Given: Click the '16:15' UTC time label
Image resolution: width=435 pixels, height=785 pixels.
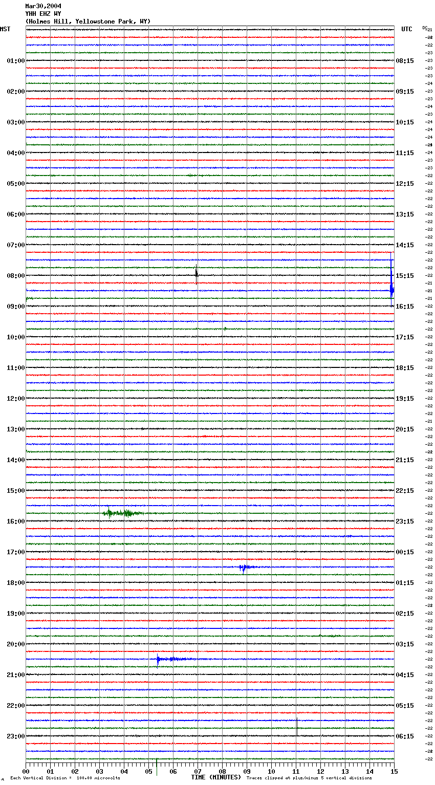Looking at the screenshot, I should (405, 307).
